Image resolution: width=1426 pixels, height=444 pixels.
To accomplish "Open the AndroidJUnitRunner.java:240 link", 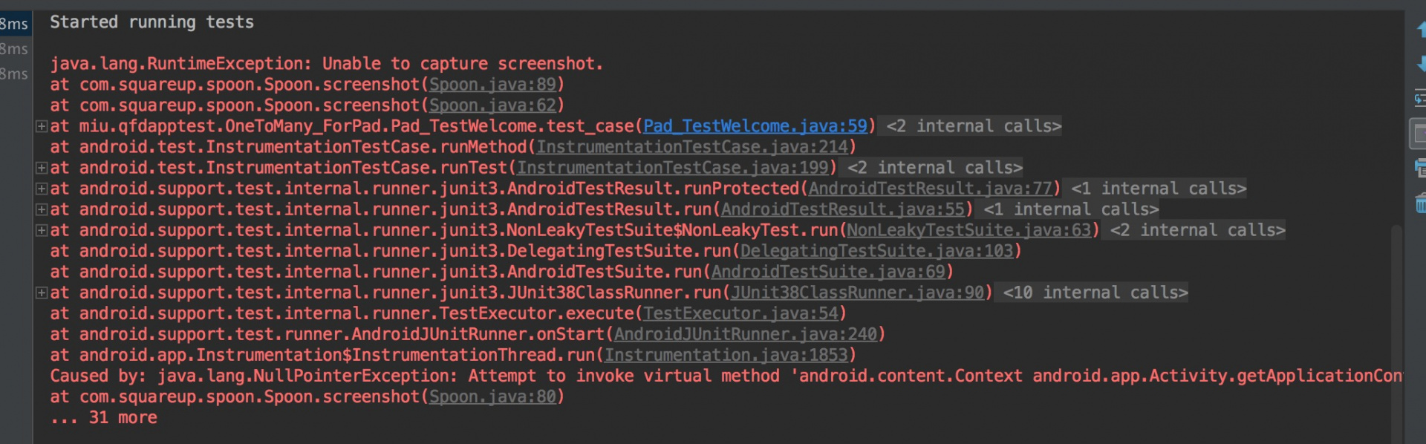I will coord(746,334).
